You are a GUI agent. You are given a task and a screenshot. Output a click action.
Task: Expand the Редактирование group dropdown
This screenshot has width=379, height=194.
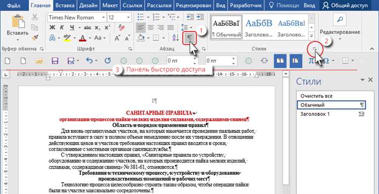[x=340, y=39]
